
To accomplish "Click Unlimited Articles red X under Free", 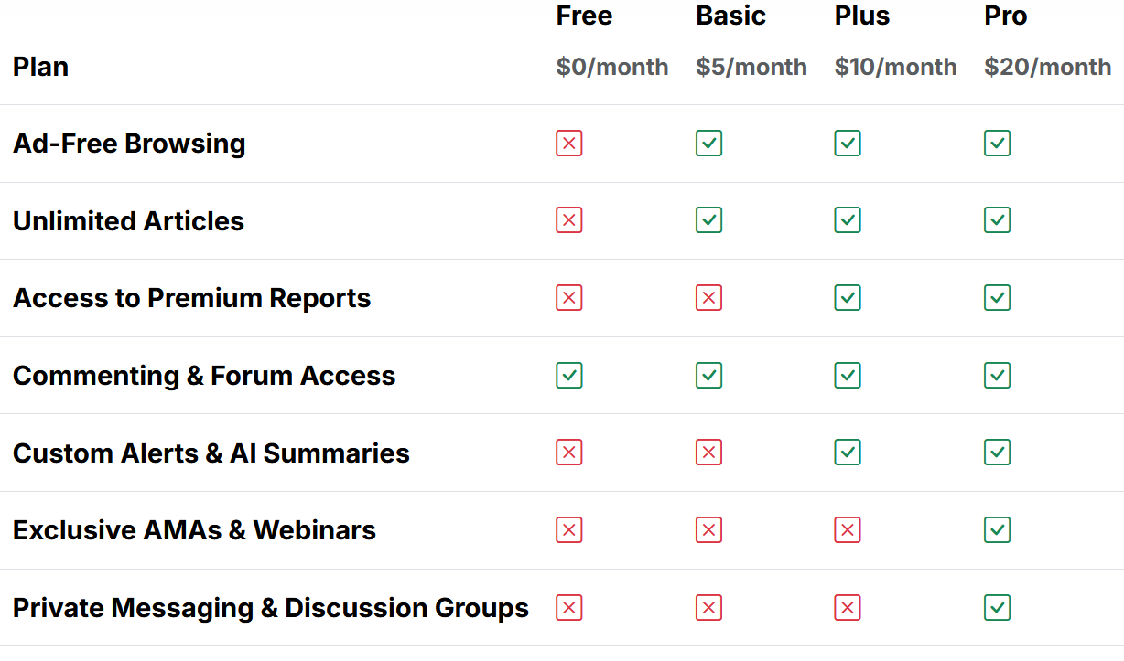I will [568, 220].
